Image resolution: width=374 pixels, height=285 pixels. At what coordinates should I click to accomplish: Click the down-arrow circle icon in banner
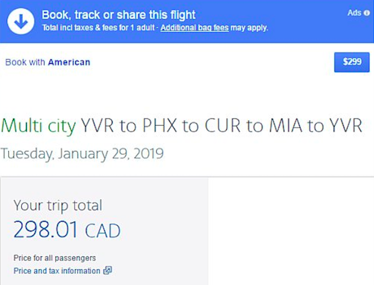21,21
